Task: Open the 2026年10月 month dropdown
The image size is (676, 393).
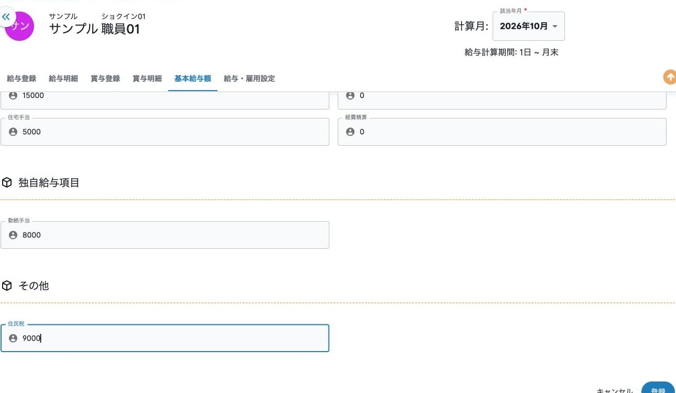Action: [529, 26]
